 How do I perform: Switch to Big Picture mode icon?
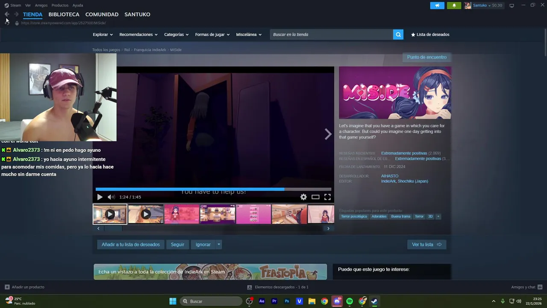coord(512,5)
